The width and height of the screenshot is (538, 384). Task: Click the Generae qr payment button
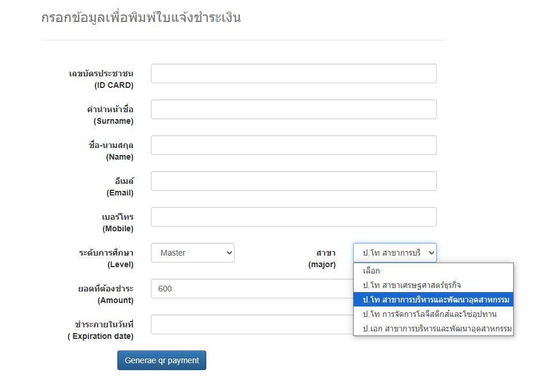[x=162, y=360]
